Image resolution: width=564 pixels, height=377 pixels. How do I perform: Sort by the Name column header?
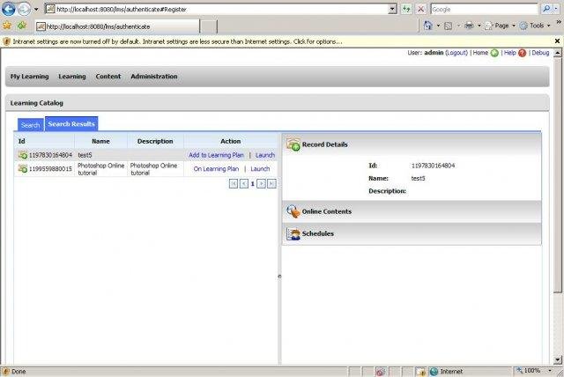(100, 141)
